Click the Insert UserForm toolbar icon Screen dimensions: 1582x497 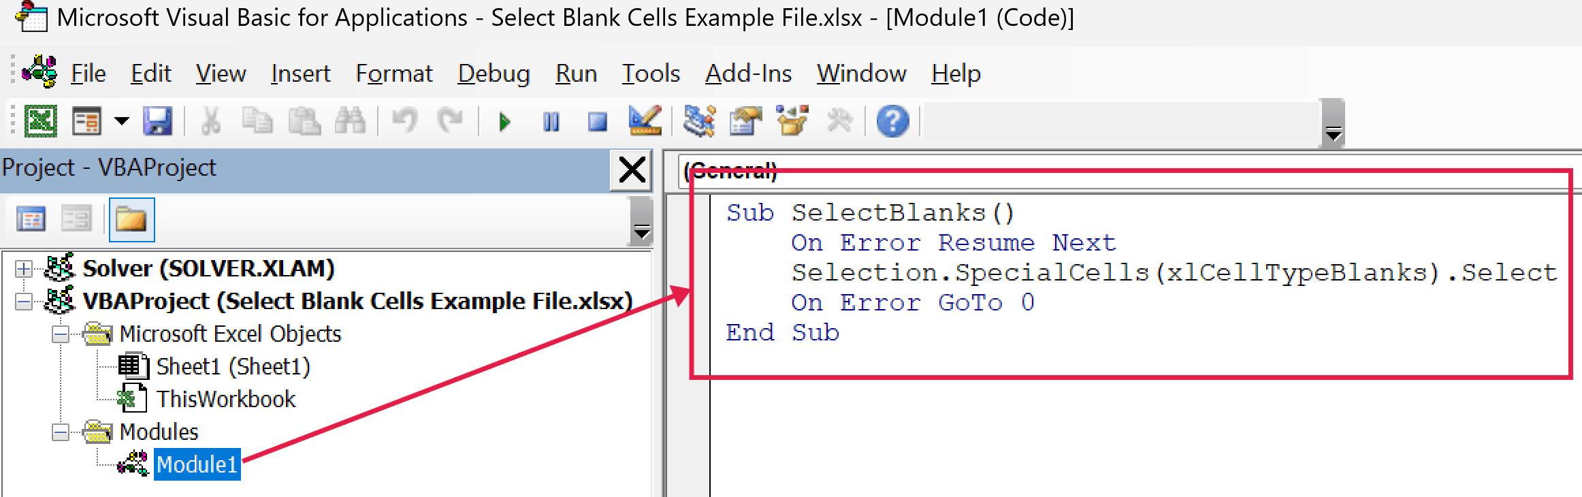[x=86, y=122]
